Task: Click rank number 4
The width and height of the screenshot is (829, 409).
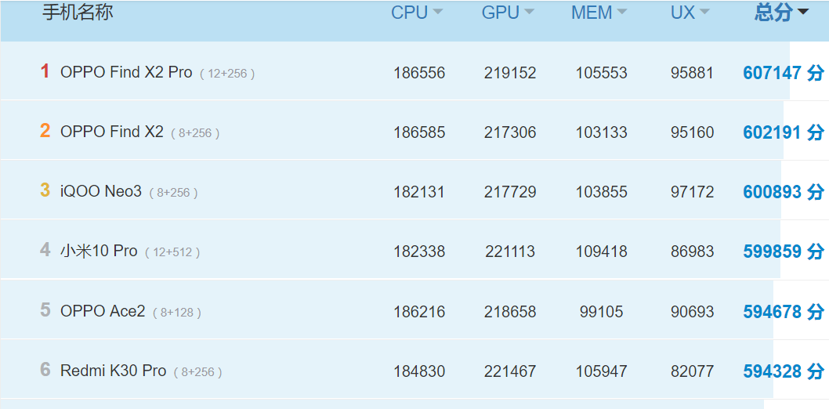Action: 45,249
